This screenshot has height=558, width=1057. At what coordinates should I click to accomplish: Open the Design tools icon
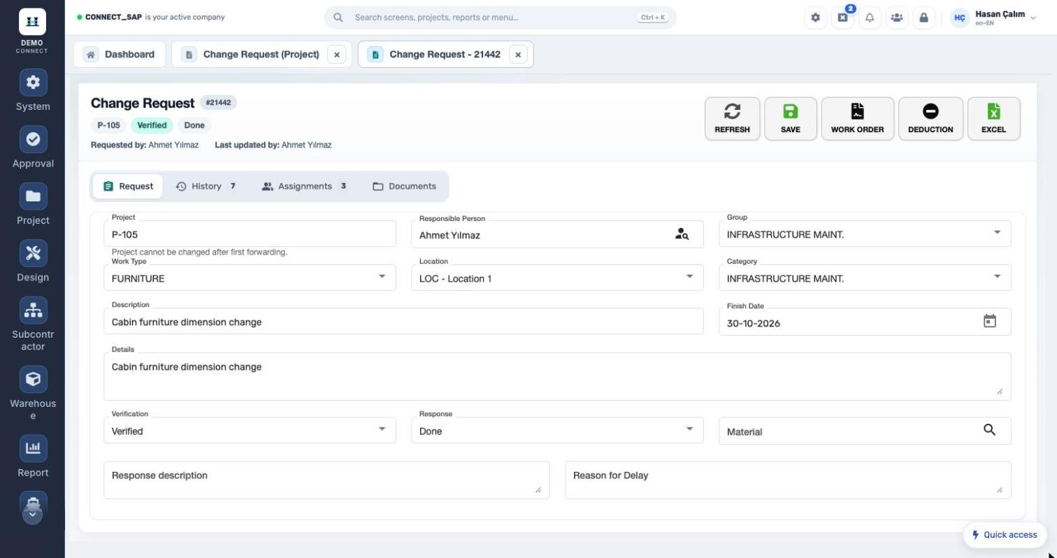coord(33,253)
